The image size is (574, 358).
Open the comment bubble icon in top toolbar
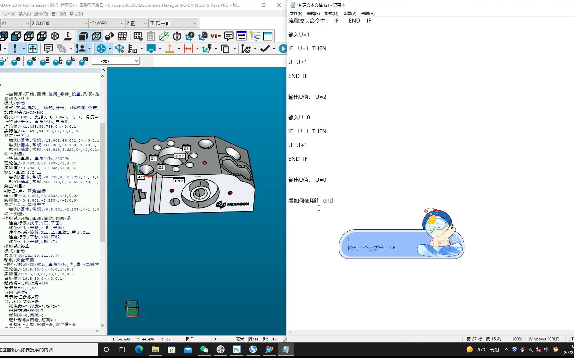pyautogui.click(x=229, y=36)
